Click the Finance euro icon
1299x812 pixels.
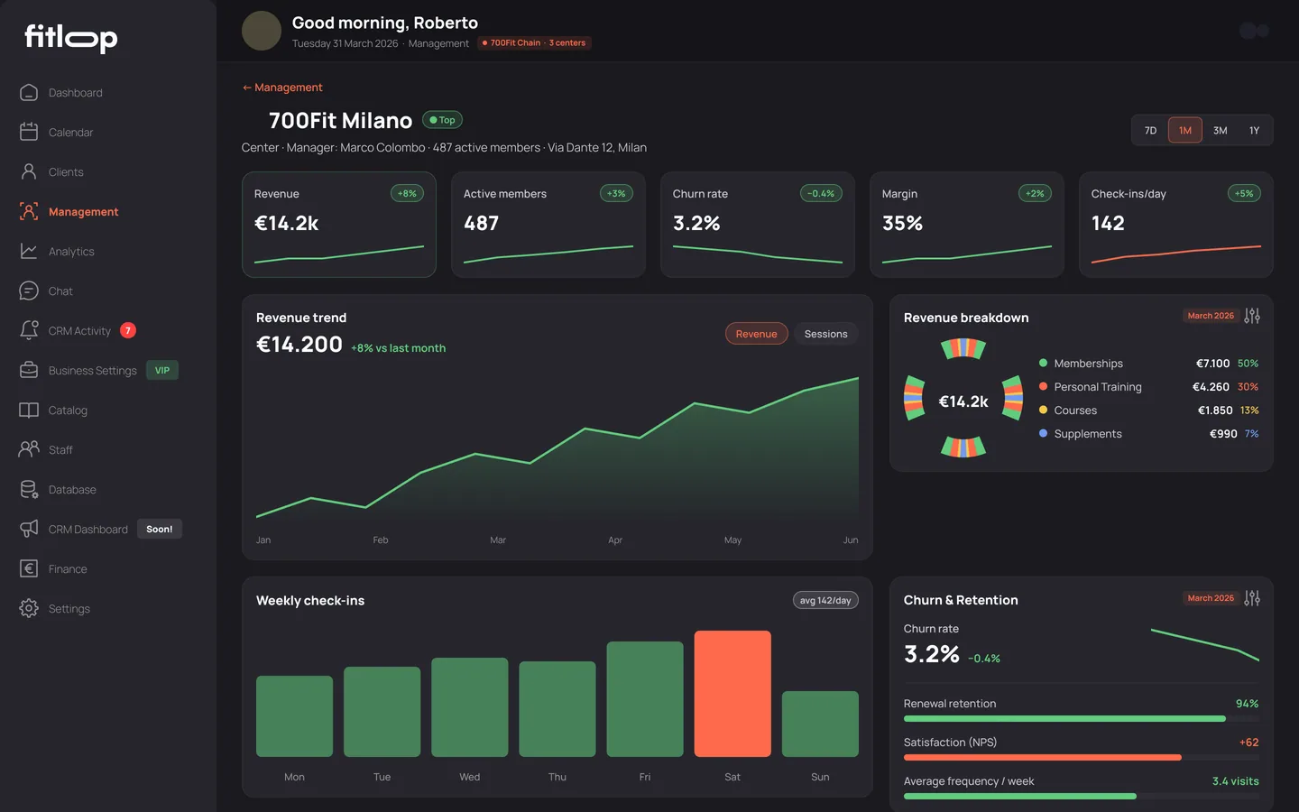coord(29,568)
